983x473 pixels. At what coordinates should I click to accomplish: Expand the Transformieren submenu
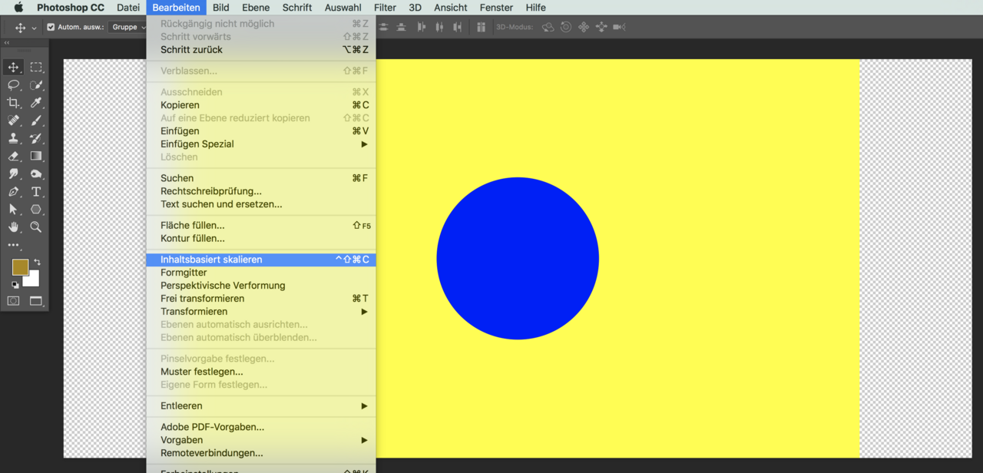(x=261, y=311)
